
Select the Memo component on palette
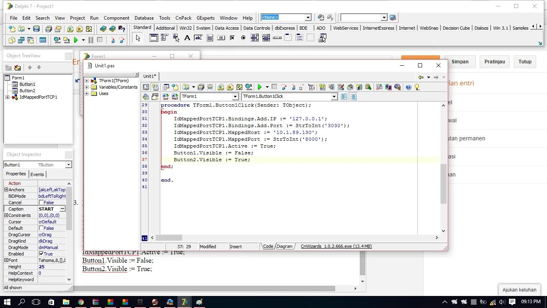(209, 38)
